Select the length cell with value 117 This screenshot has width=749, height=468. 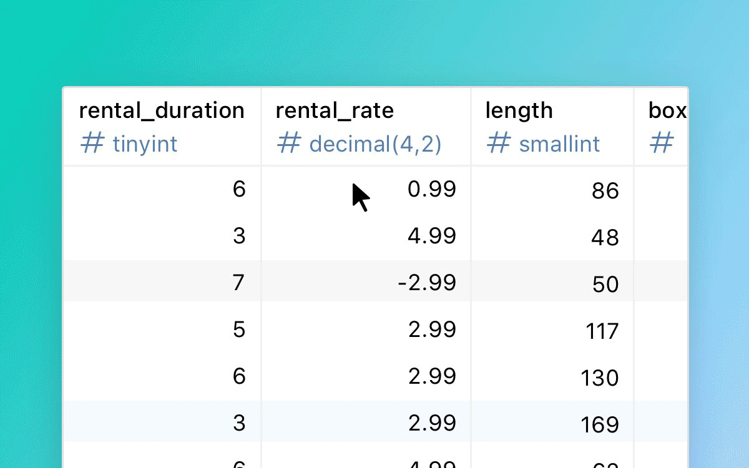click(553, 330)
